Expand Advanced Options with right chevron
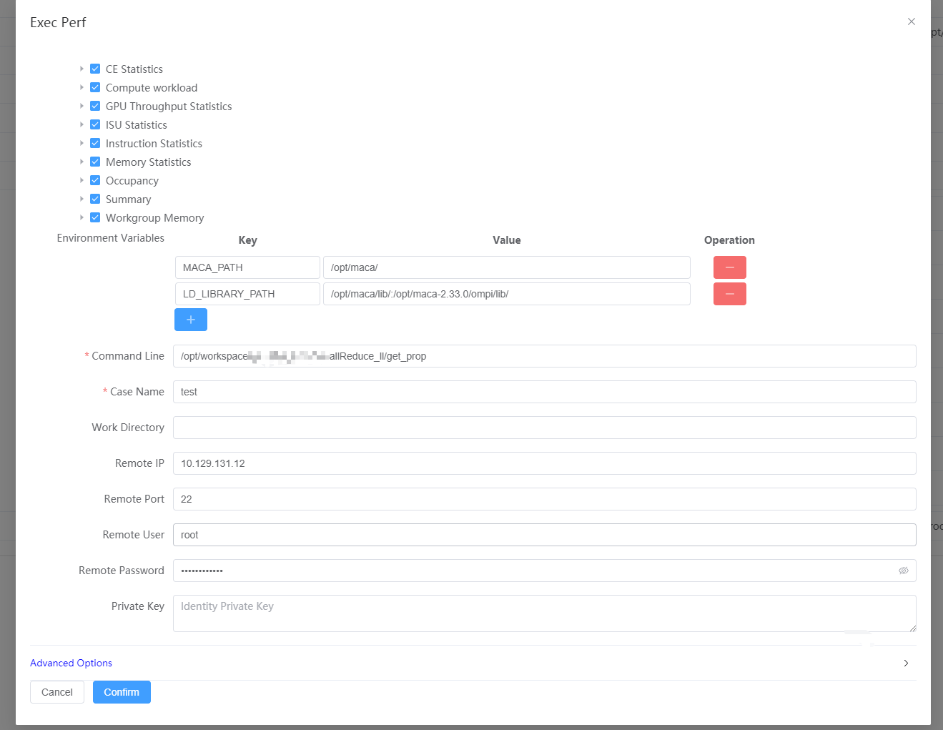This screenshot has width=943, height=730. pos(906,664)
